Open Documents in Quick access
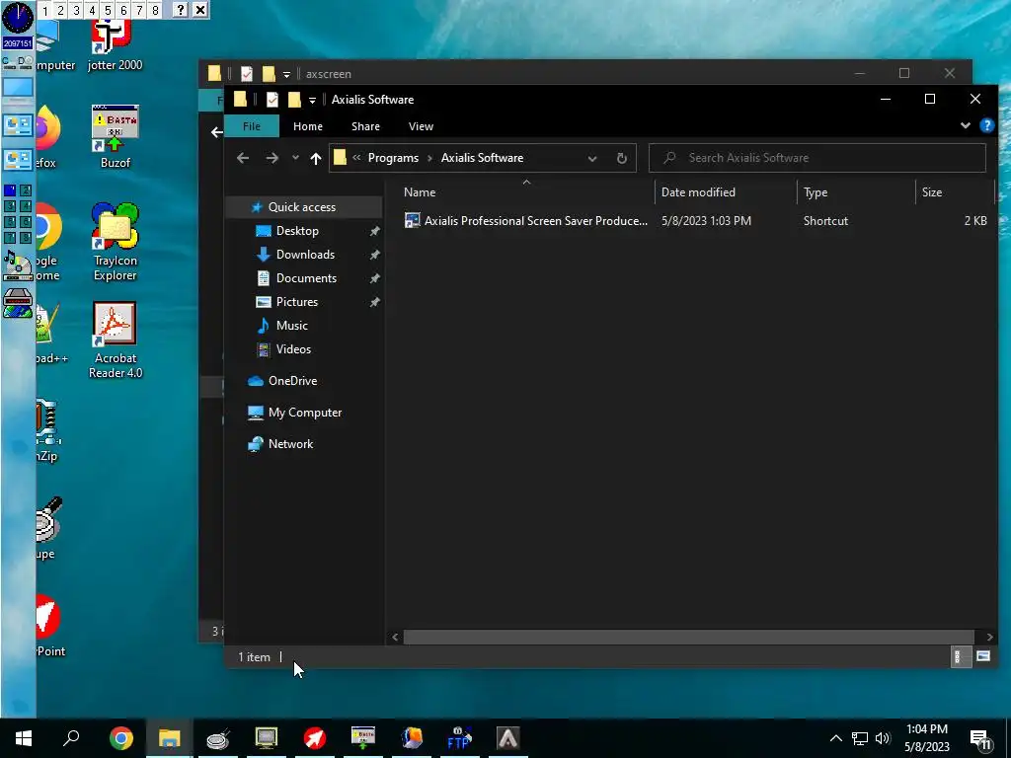 coord(303,278)
